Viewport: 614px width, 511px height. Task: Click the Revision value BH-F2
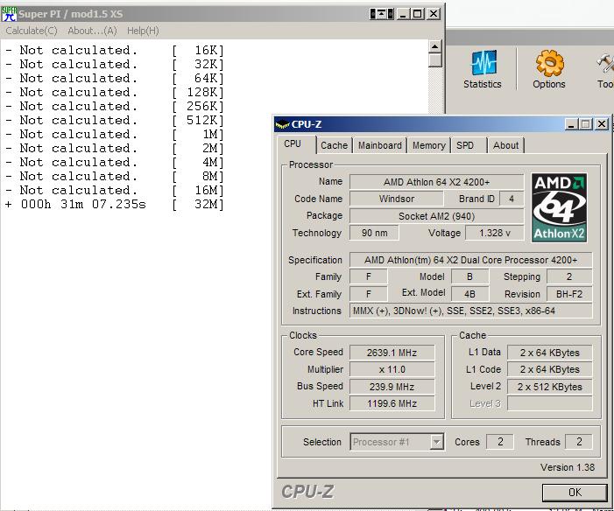(569, 294)
